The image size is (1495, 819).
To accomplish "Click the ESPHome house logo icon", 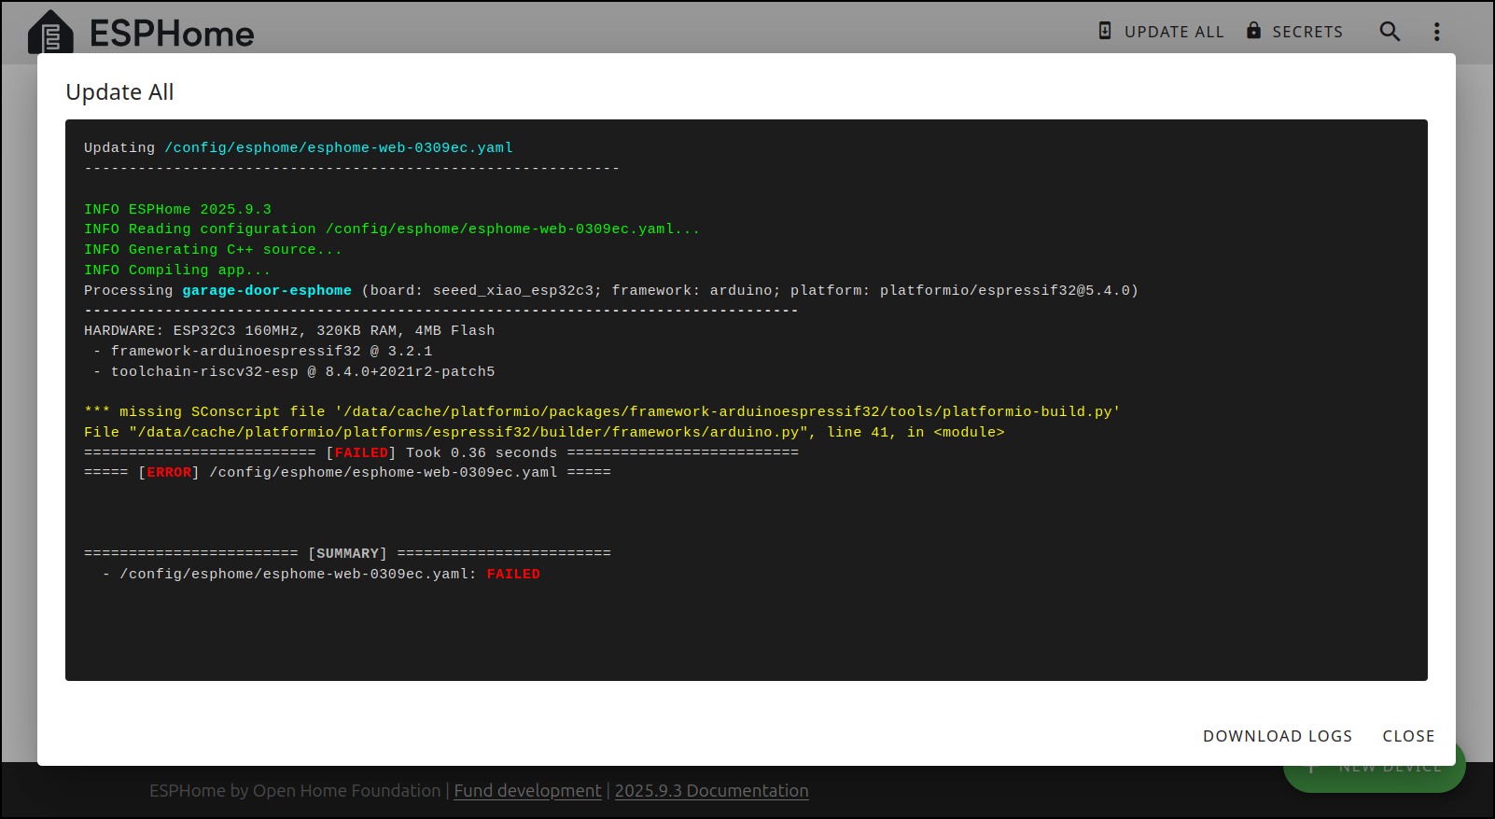I will coord(50,34).
